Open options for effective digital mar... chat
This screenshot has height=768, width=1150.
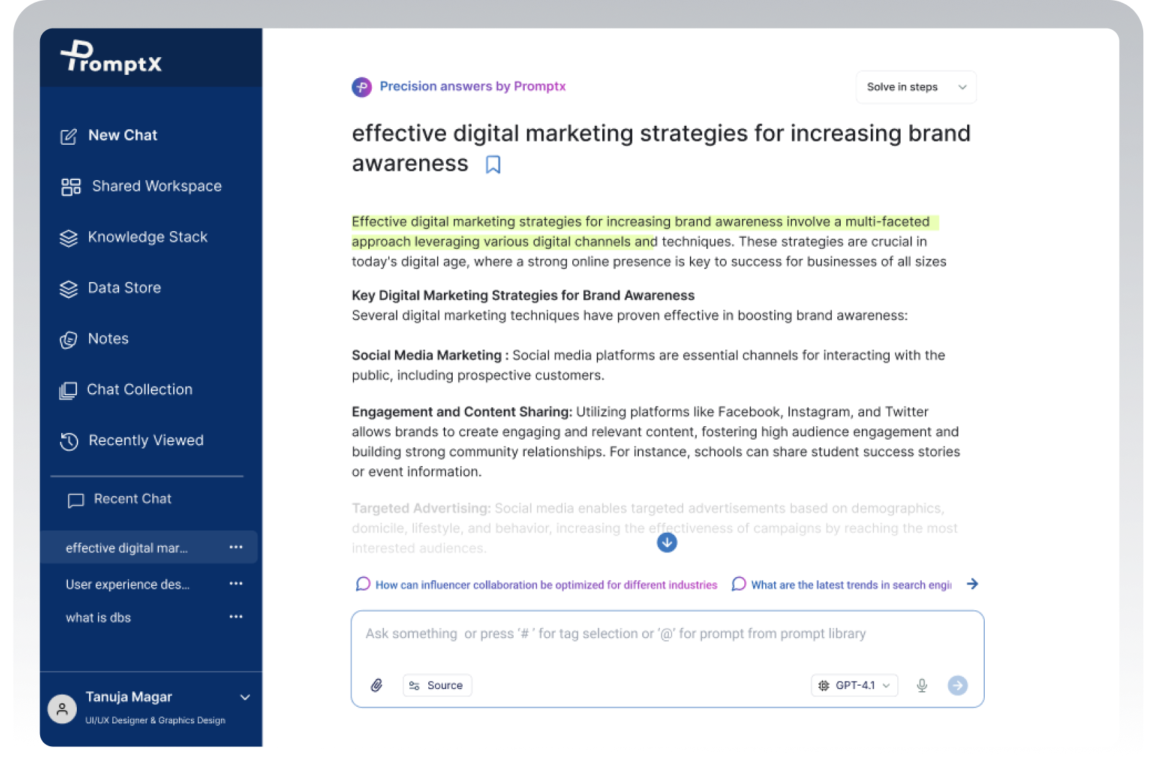click(236, 547)
